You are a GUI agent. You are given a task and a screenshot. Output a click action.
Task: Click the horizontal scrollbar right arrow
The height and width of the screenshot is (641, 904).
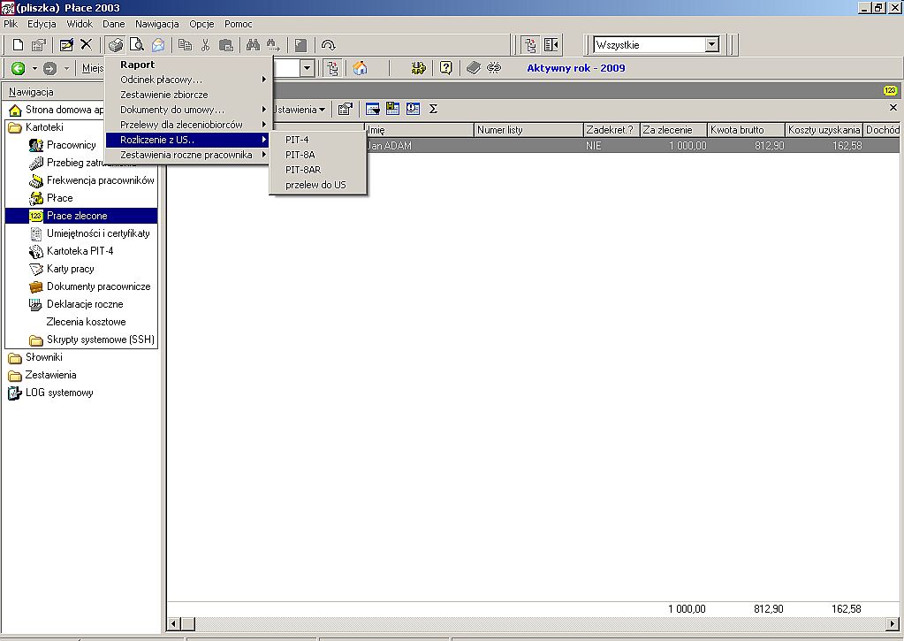click(x=893, y=623)
